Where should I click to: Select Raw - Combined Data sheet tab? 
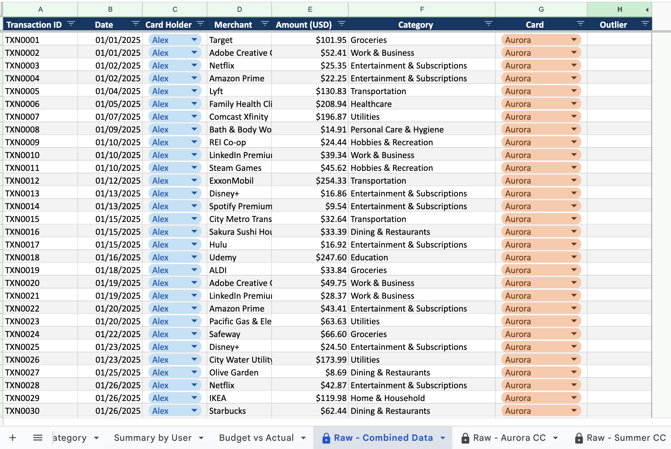tap(383, 438)
